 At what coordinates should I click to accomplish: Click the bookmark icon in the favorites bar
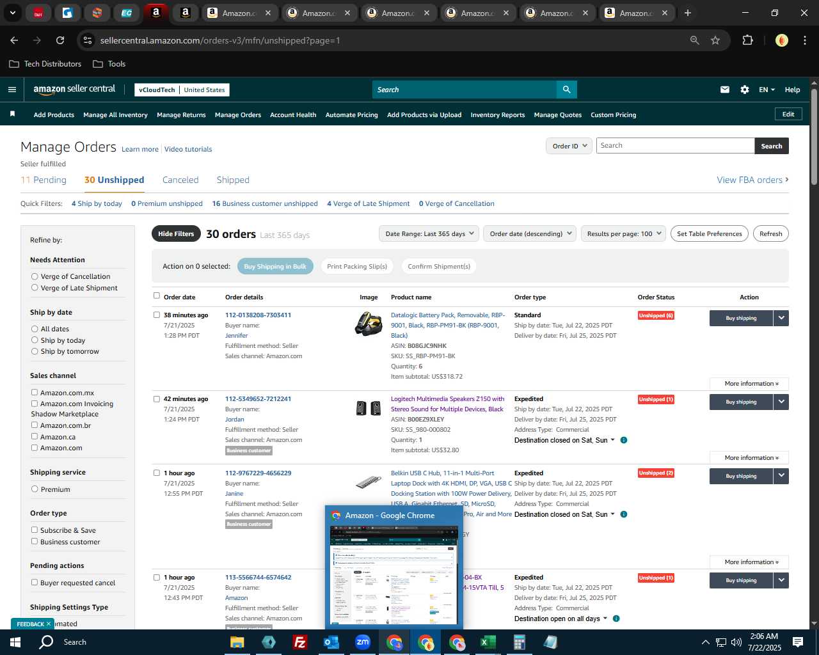[12, 114]
